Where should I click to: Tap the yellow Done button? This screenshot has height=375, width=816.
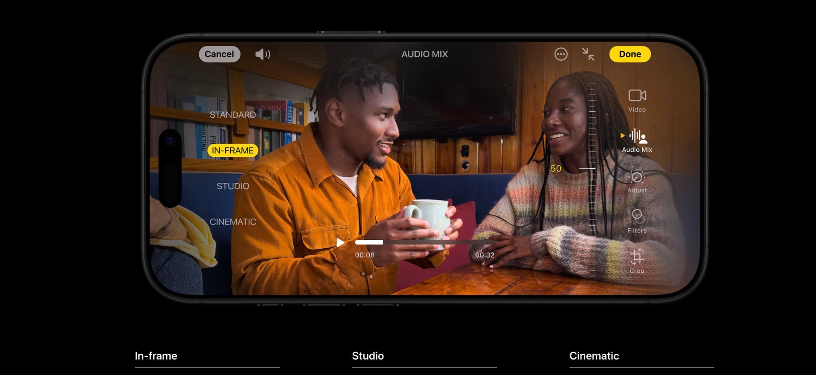coord(629,54)
